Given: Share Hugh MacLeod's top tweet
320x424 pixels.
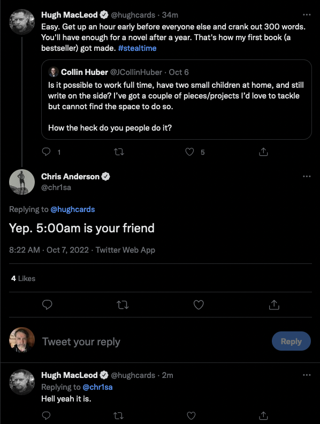Looking at the screenshot, I should (263, 152).
